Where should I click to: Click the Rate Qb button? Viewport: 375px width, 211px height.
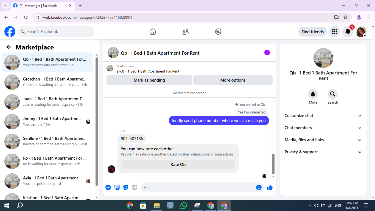178,164
